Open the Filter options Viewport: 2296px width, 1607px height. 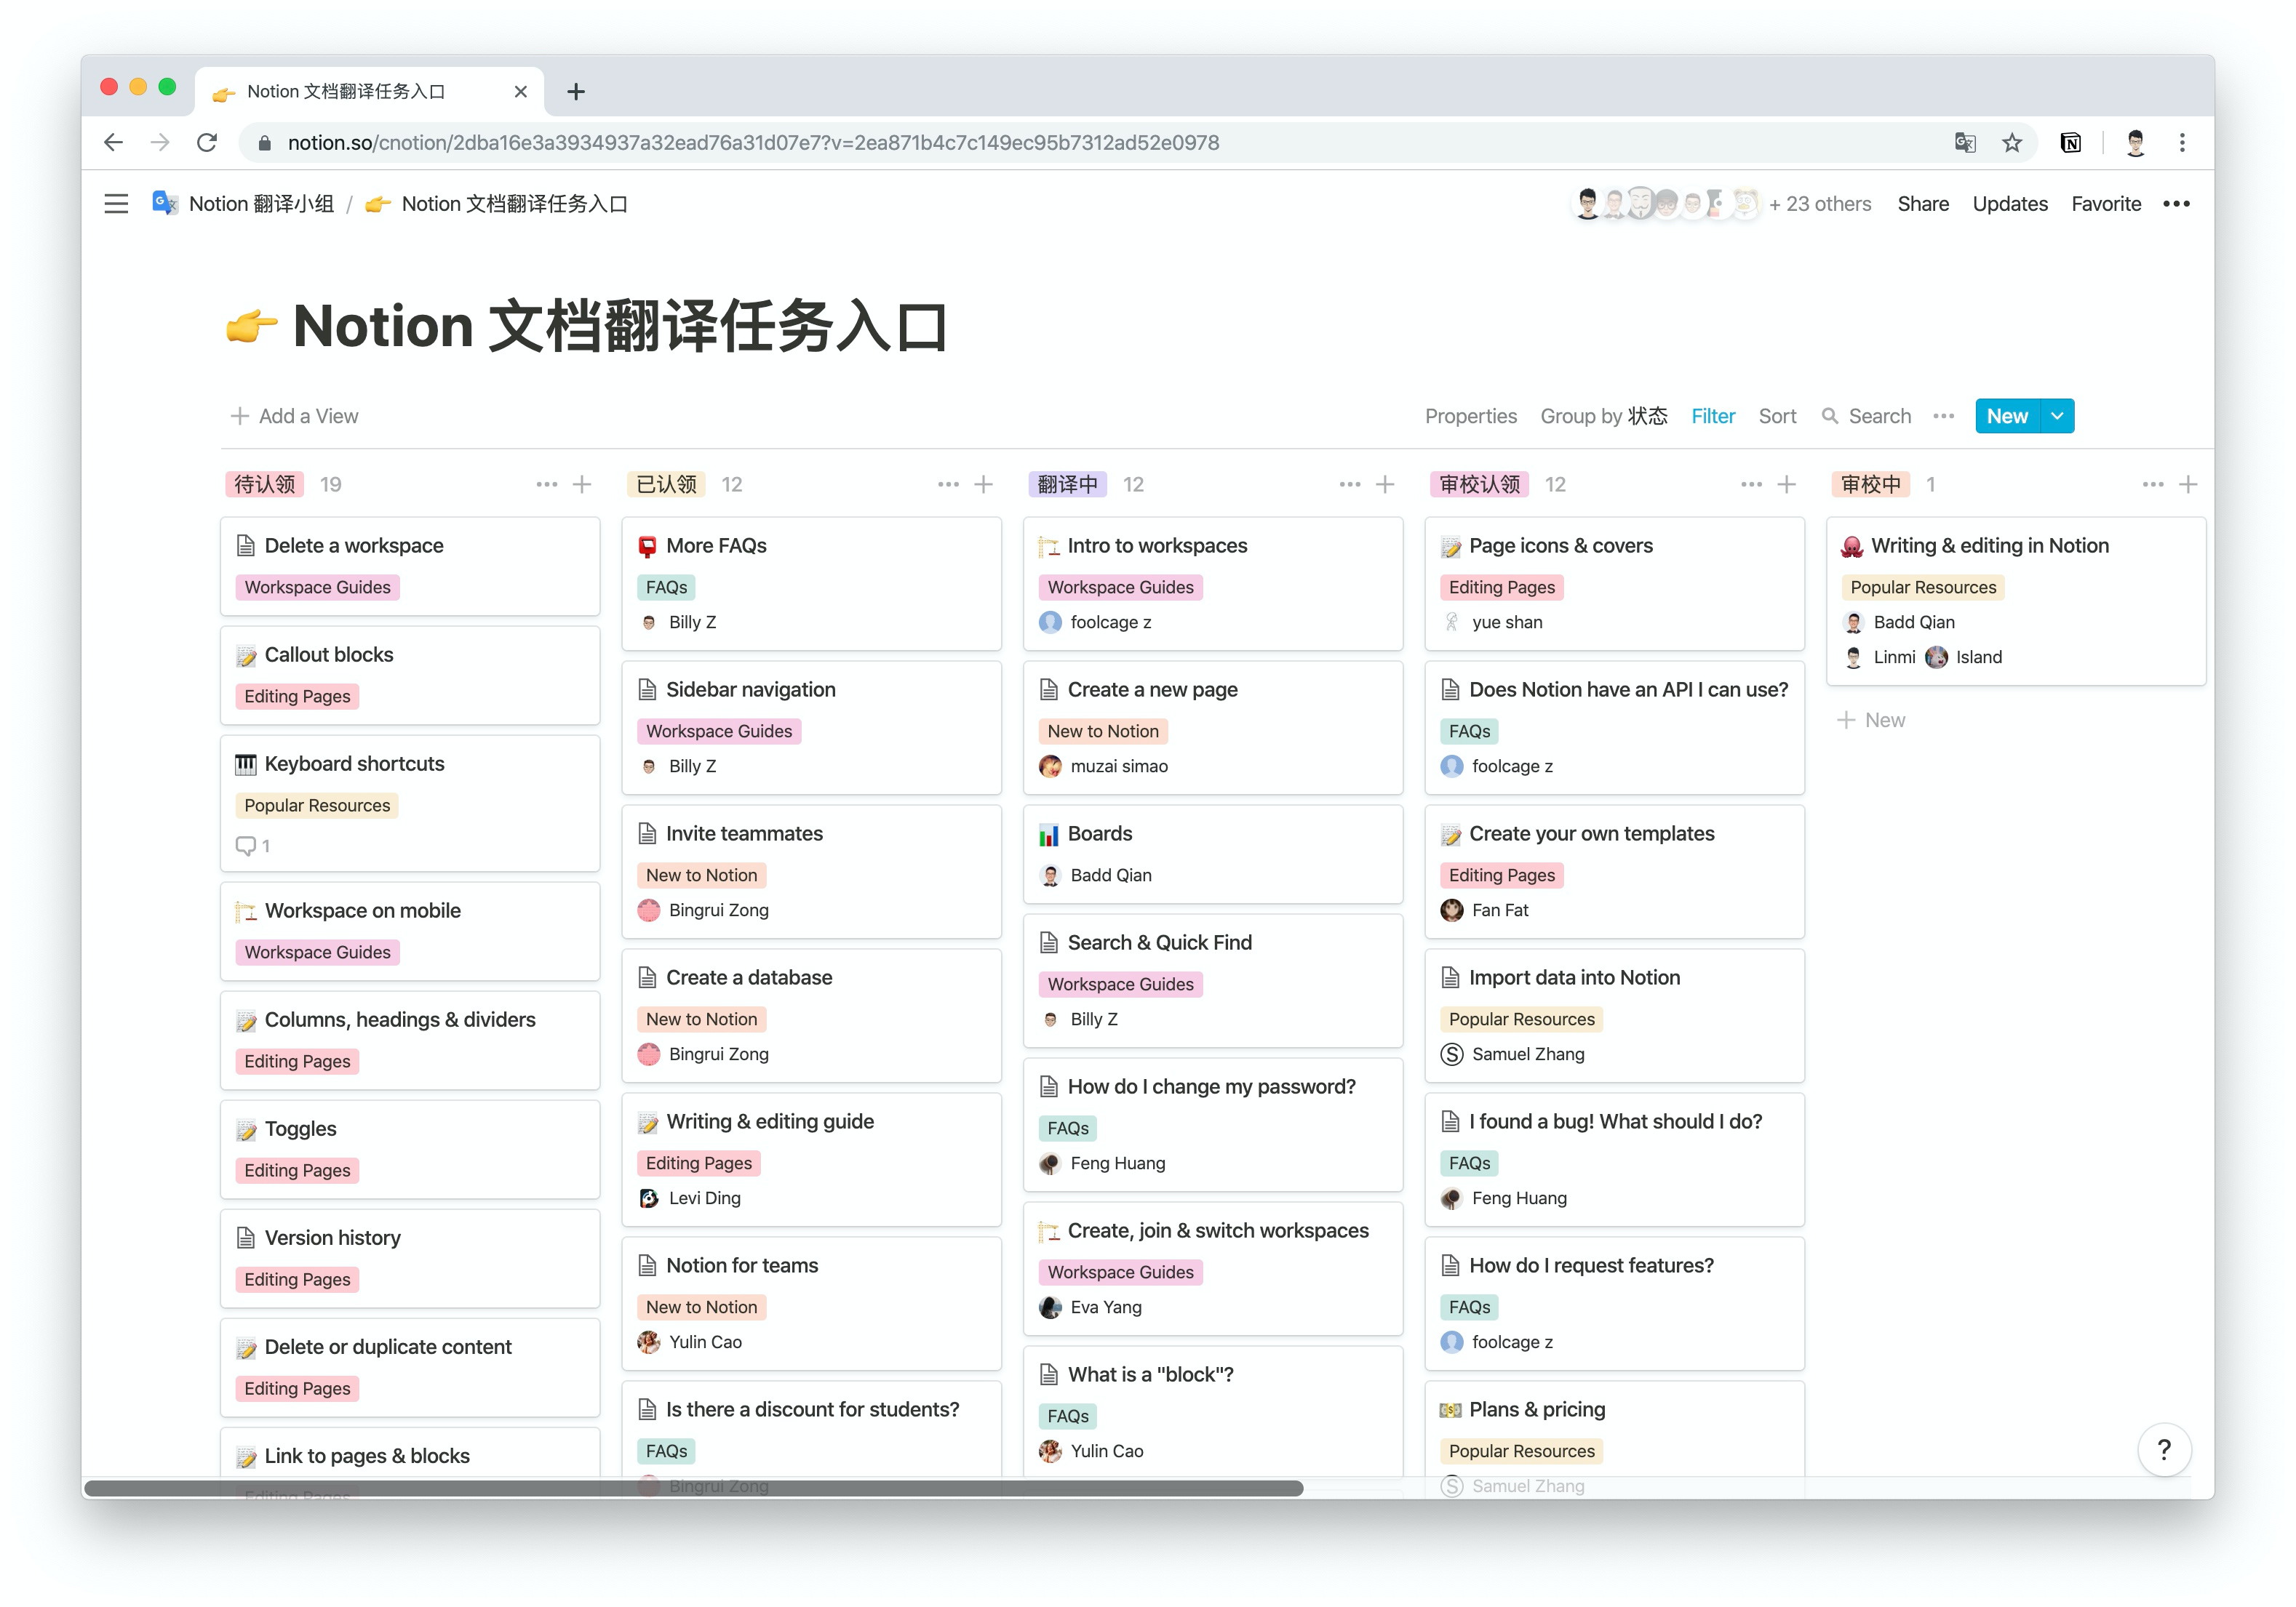pos(1713,416)
